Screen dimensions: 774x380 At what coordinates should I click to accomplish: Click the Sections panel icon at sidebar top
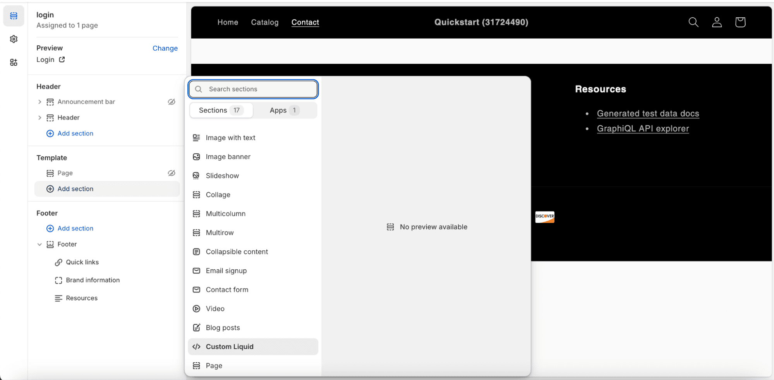(x=14, y=16)
